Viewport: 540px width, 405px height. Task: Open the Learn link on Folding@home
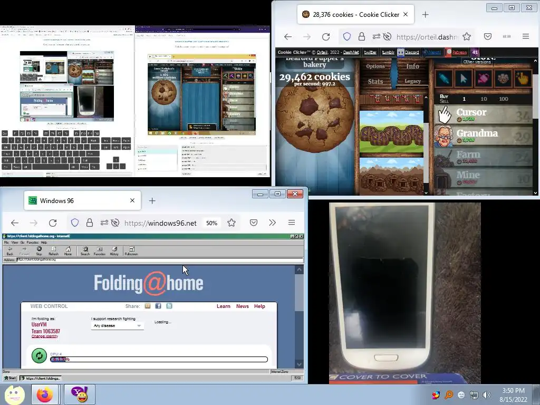tap(224, 306)
